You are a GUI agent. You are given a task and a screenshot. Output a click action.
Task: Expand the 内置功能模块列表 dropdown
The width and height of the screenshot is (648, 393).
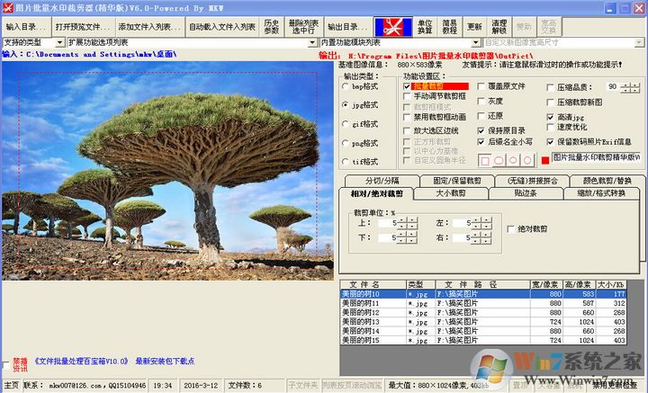point(477,42)
